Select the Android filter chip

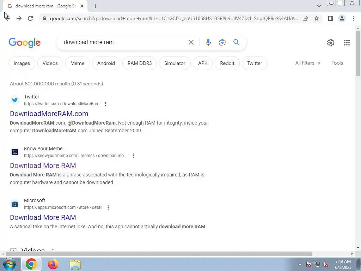click(106, 63)
